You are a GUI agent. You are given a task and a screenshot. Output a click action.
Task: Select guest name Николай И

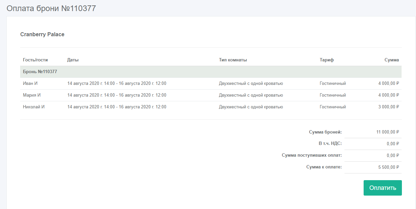(x=34, y=107)
